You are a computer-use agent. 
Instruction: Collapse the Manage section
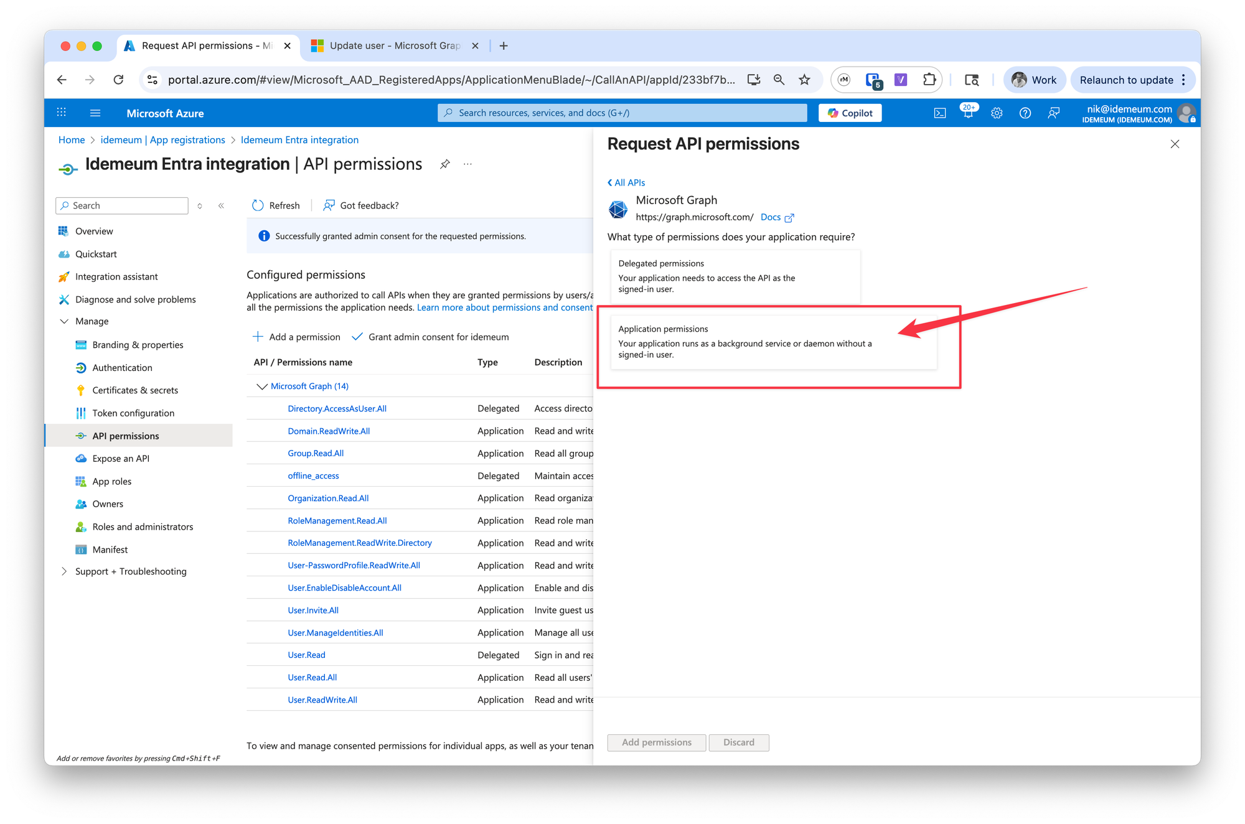point(64,321)
